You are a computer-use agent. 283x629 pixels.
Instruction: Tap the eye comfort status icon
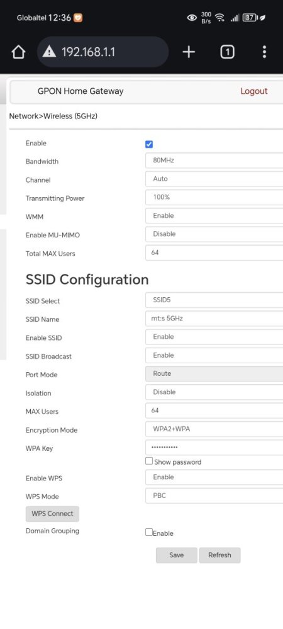pyautogui.click(x=192, y=18)
